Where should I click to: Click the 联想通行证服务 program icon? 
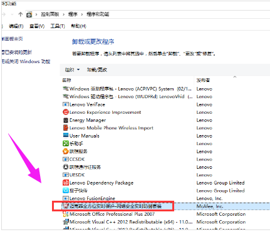point(66,167)
